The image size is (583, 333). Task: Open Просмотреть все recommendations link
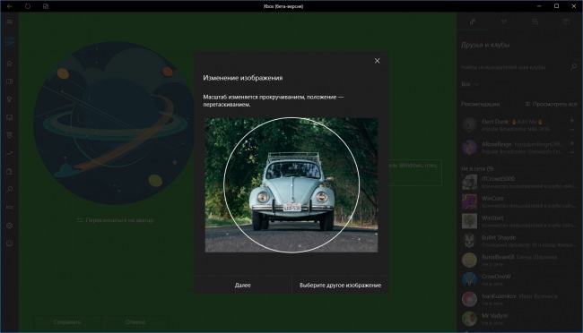[x=551, y=105]
